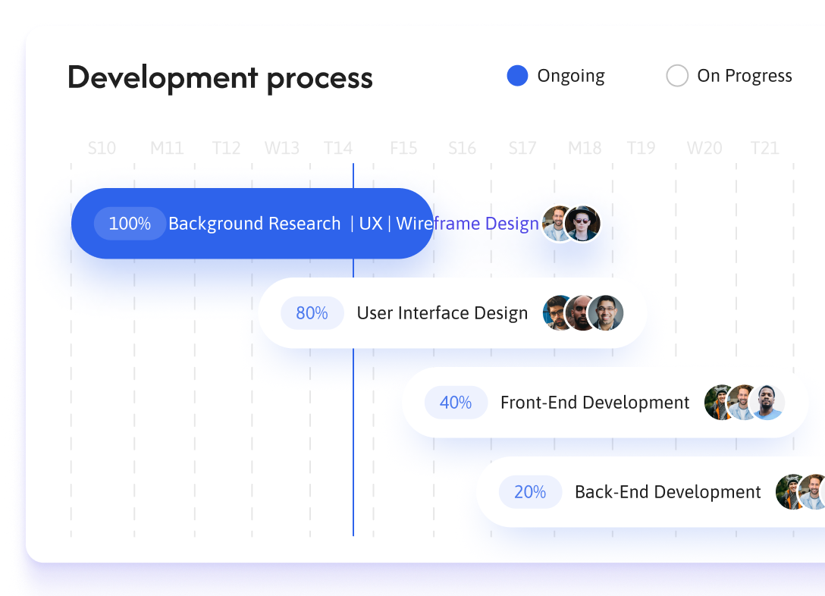Viewport: 825px width, 596px height.
Task: Click sunglasses avatar on Wireframe Design task
Action: [x=583, y=224]
